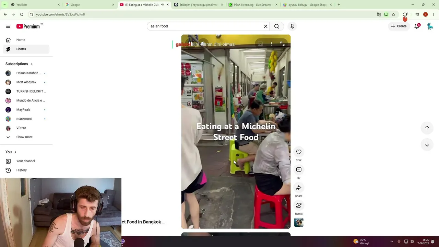Open TURKISH DELIGHT subscription channel
The width and height of the screenshot is (439, 247).
pos(26,91)
